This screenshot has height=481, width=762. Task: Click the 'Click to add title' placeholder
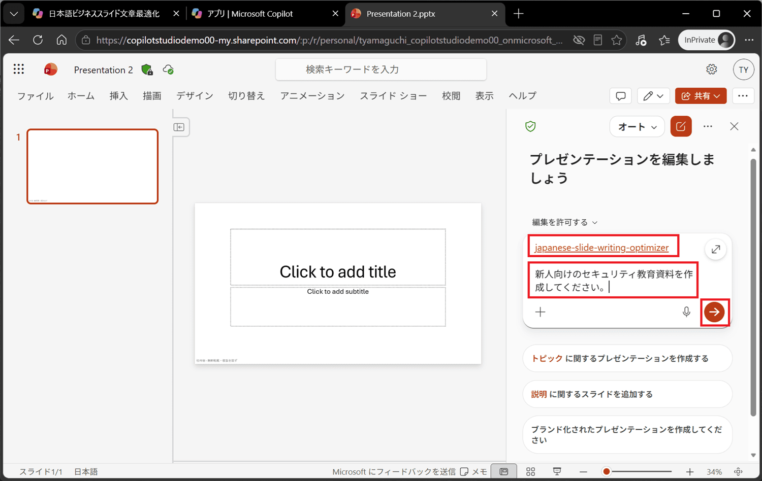click(338, 257)
